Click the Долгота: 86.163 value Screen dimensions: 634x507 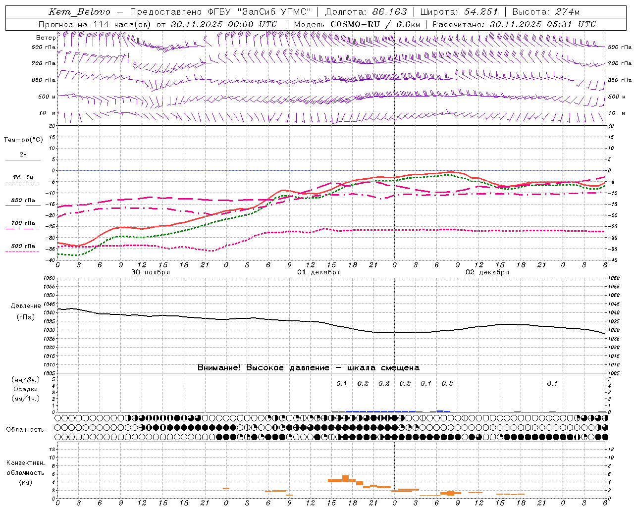pyautogui.click(x=365, y=12)
